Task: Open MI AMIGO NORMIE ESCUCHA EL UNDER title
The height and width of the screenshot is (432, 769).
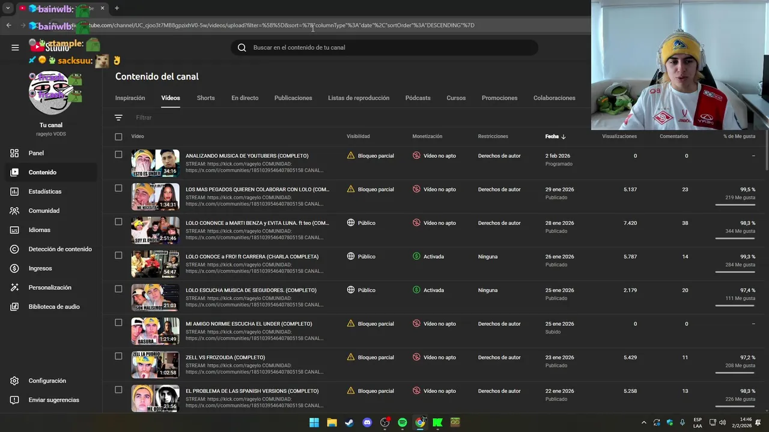Action: 249,324
